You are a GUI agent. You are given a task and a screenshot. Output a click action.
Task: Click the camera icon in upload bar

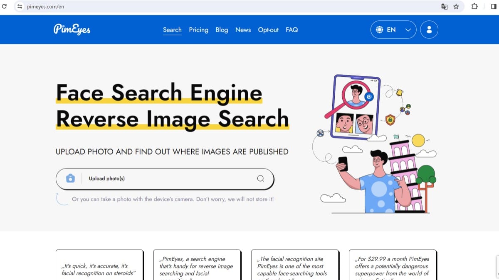coord(70,178)
